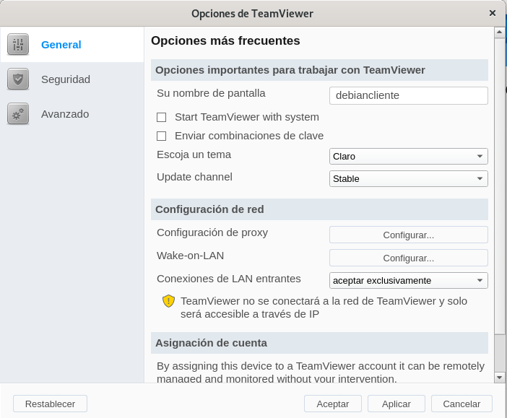Click the Configuración de red section header
Screen dimensions: 507x418
click(x=319, y=209)
